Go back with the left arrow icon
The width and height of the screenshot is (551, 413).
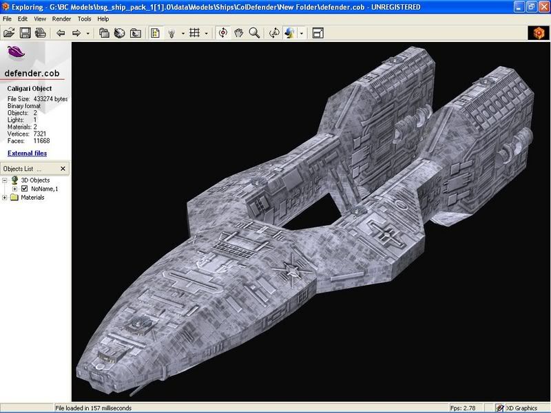pyautogui.click(x=61, y=33)
